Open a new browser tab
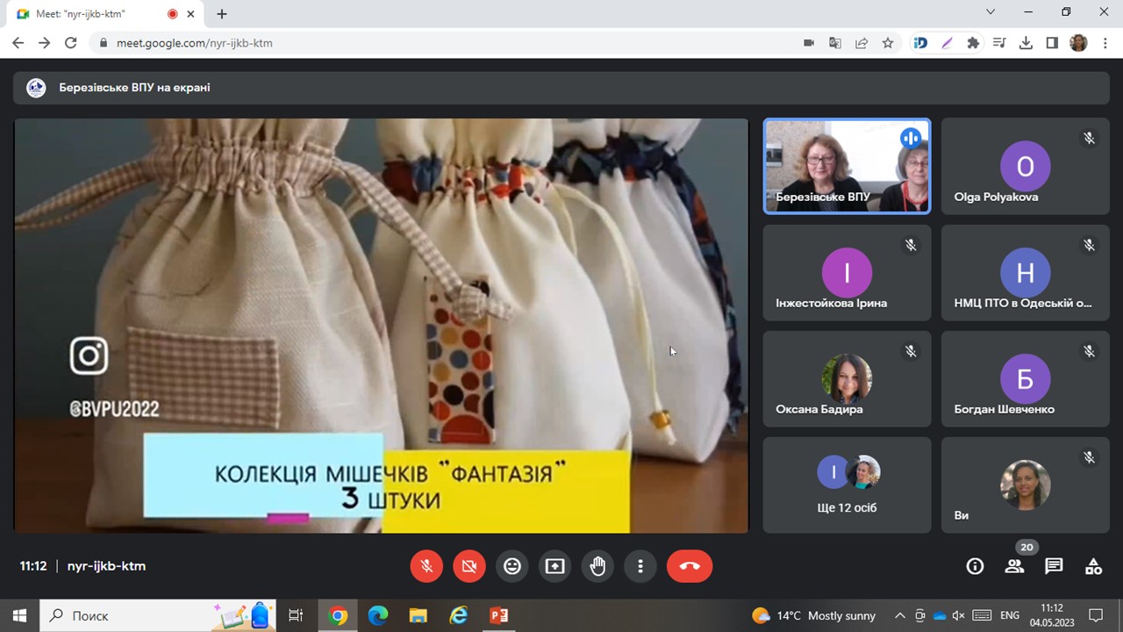Image resolution: width=1123 pixels, height=632 pixels. tap(222, 14)
